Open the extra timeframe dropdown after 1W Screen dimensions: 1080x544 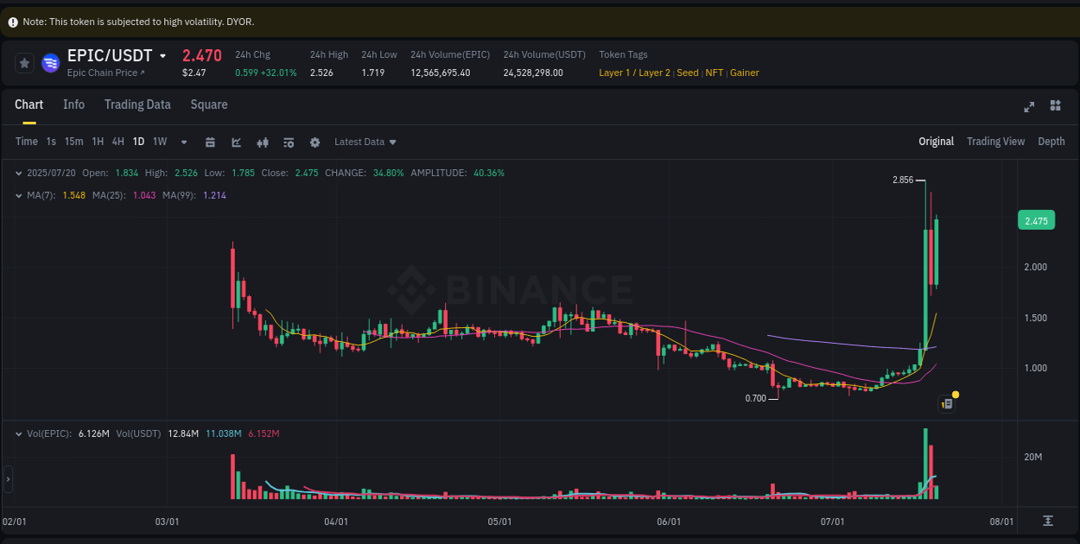181,142
